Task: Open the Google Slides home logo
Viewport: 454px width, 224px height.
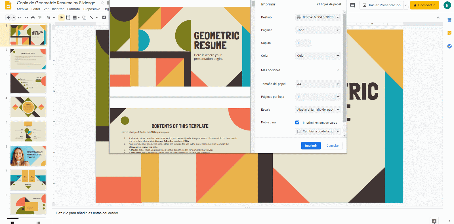Action: click(8, 5)
